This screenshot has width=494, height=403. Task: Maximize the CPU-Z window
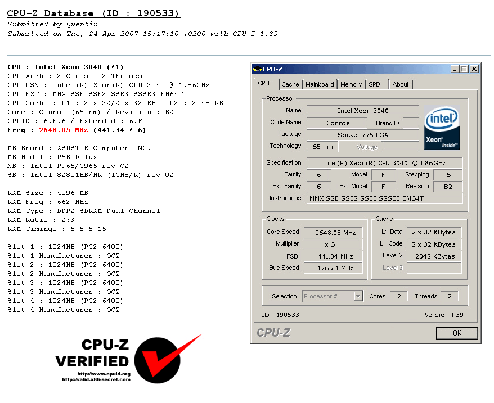464,69
